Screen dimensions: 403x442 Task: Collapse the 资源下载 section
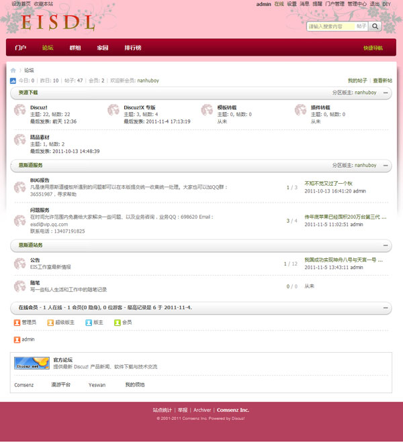pyautogui.click(x=386, y=93)
